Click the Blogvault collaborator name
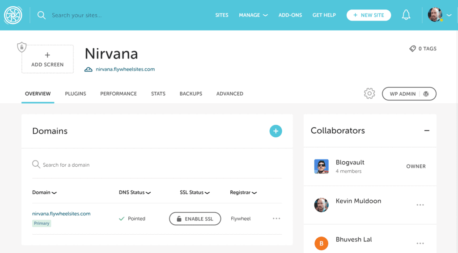458x253 pixels. point(350,162)
